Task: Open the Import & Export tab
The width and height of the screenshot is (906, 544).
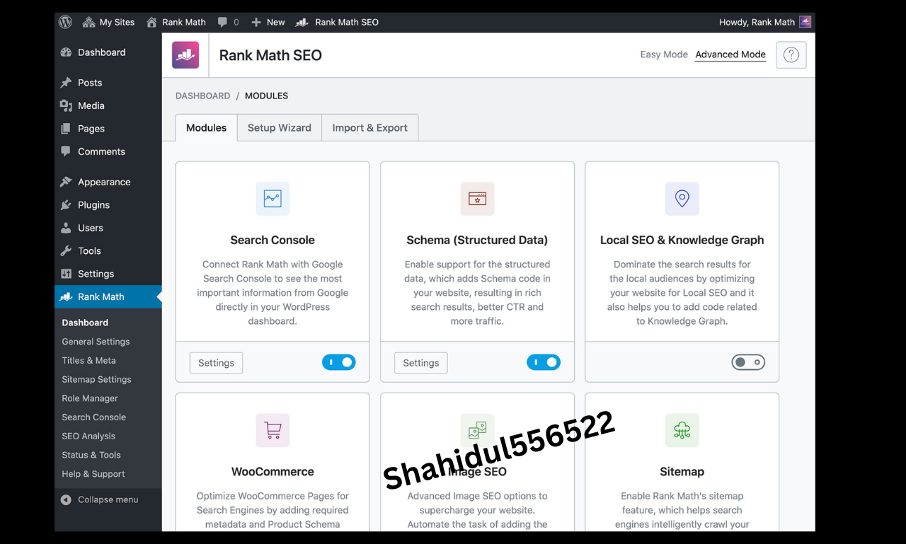Action: (370, 128)
